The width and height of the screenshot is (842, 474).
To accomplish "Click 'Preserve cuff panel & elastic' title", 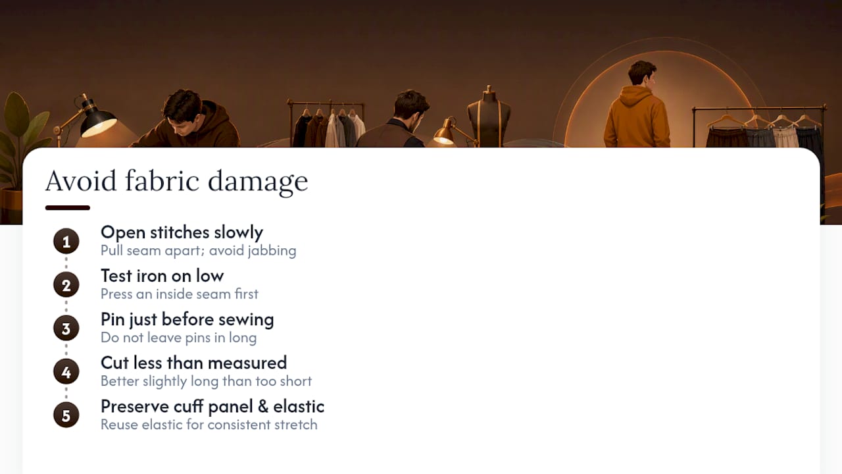I will click(x=212, y=406).
